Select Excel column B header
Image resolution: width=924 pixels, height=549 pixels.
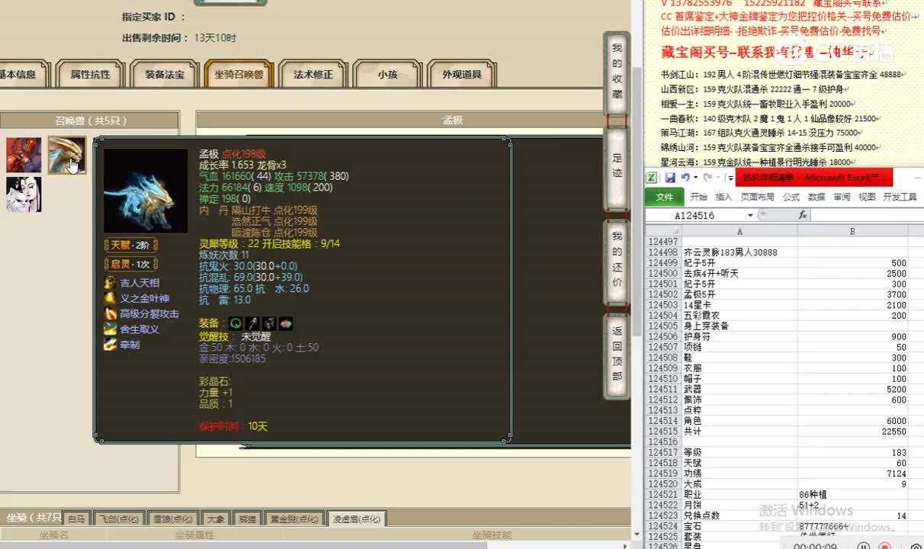point(852,231)
